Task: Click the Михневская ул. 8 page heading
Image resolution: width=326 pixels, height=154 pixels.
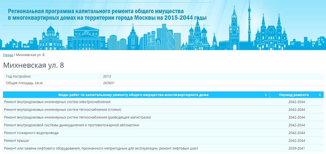Action: (33, 65)
